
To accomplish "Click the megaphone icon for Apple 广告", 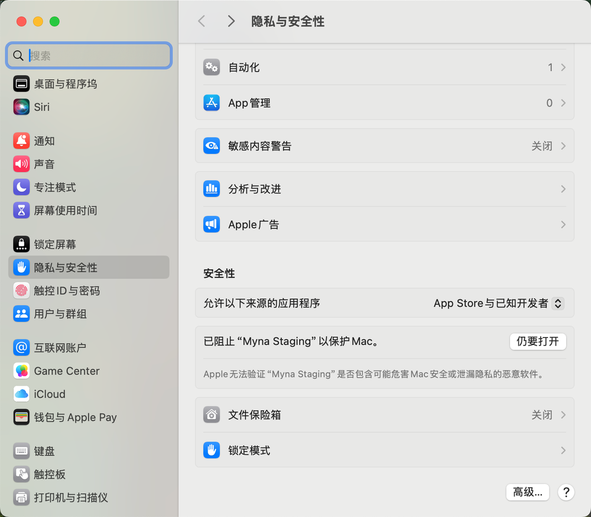I will (212, 225).
